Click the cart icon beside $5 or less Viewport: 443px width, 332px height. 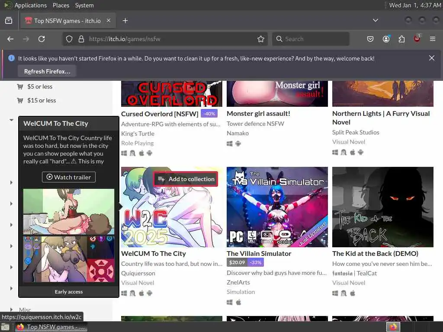(x=20, y=86)
